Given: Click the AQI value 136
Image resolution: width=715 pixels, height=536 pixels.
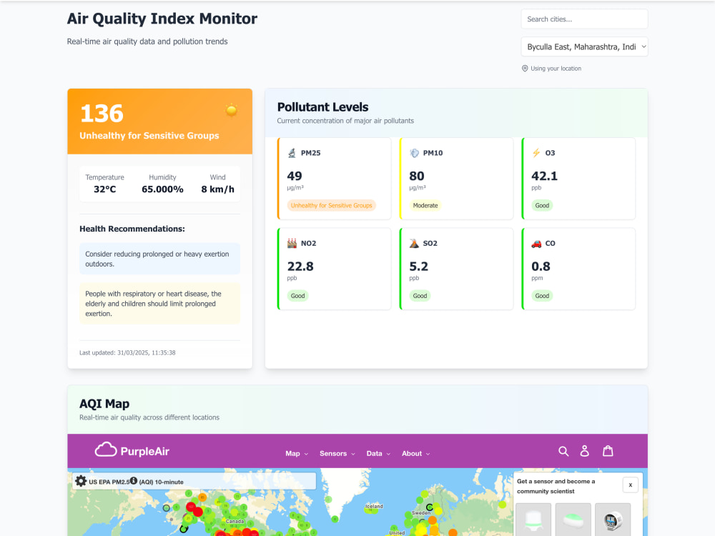Looking at the screenshot, I should click(x=102, y=114).
